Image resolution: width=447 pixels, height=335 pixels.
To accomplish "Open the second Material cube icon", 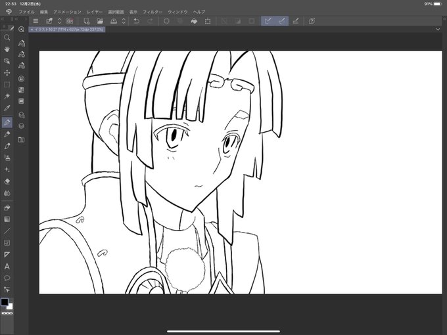I will (x=22, y=126).
